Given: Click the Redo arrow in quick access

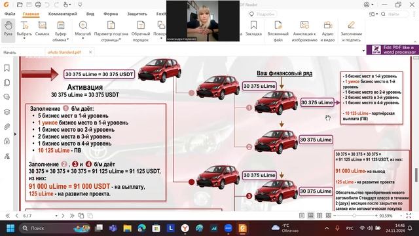Looking at the screenshot, I should click(x=56, y=5).
